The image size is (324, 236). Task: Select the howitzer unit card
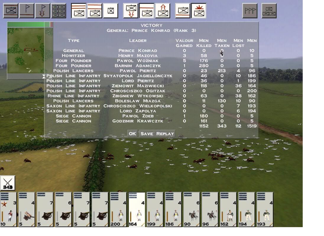click(x=27, y=210)
